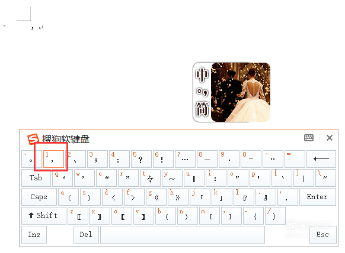Click the wedding photo input skin thumbnail
Viewport: 345px width, 253px height.
[241, 92]
